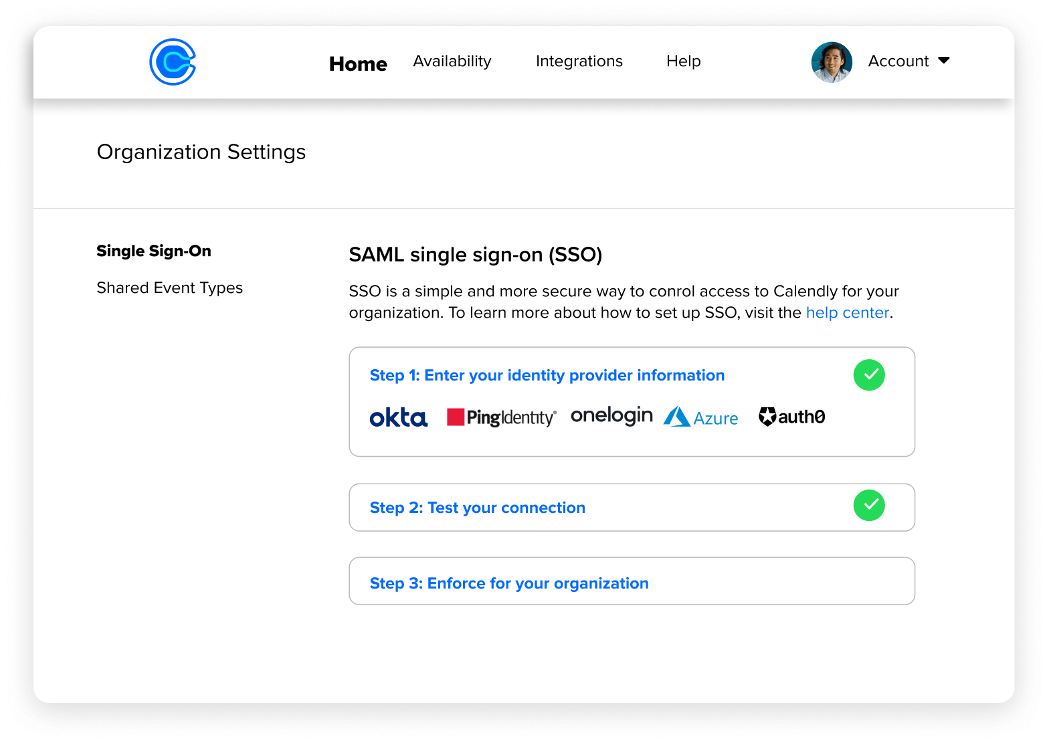1047x743 pixels.
Task: Choose the Azure provider logo
Action: (701, 417)
